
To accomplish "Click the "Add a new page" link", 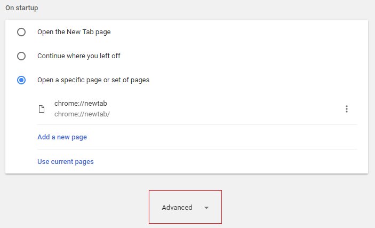I will 62,137.
